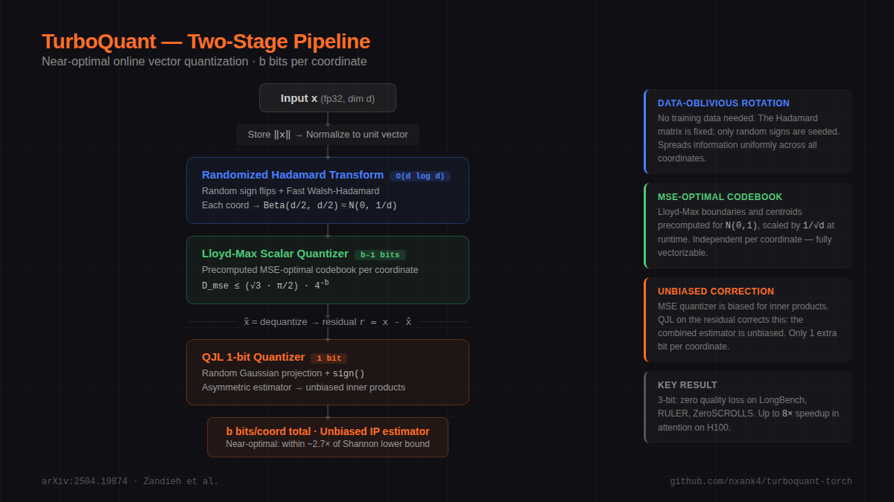Click the QJL 1-bit Quantizer block
This screenshot has height=502, width=894.
point(327,372)
